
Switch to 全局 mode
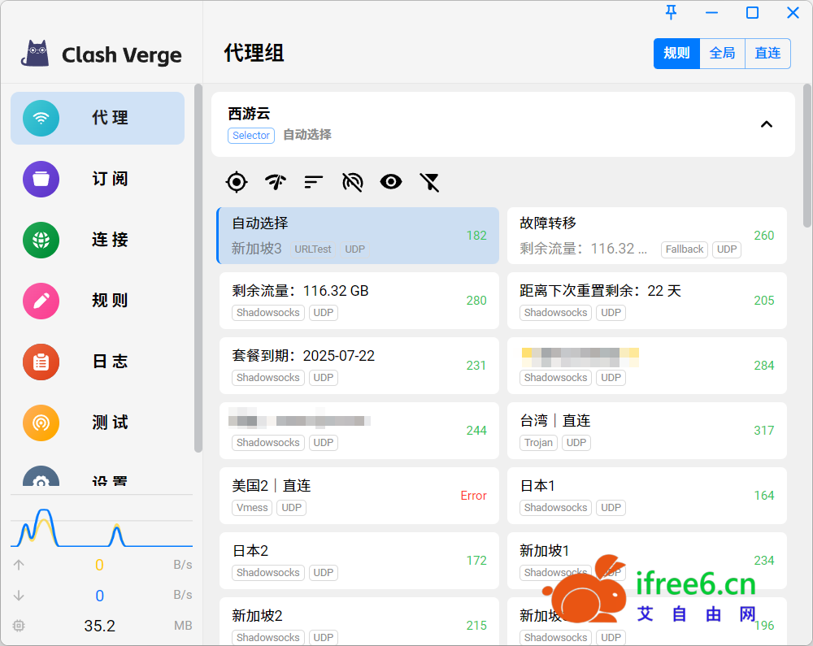722,54
